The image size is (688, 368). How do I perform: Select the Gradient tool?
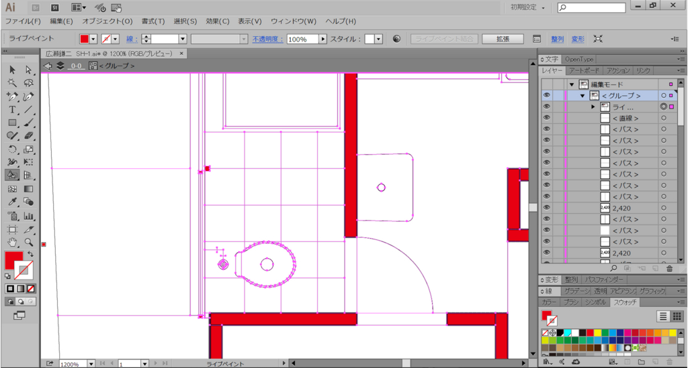point(28,189)
